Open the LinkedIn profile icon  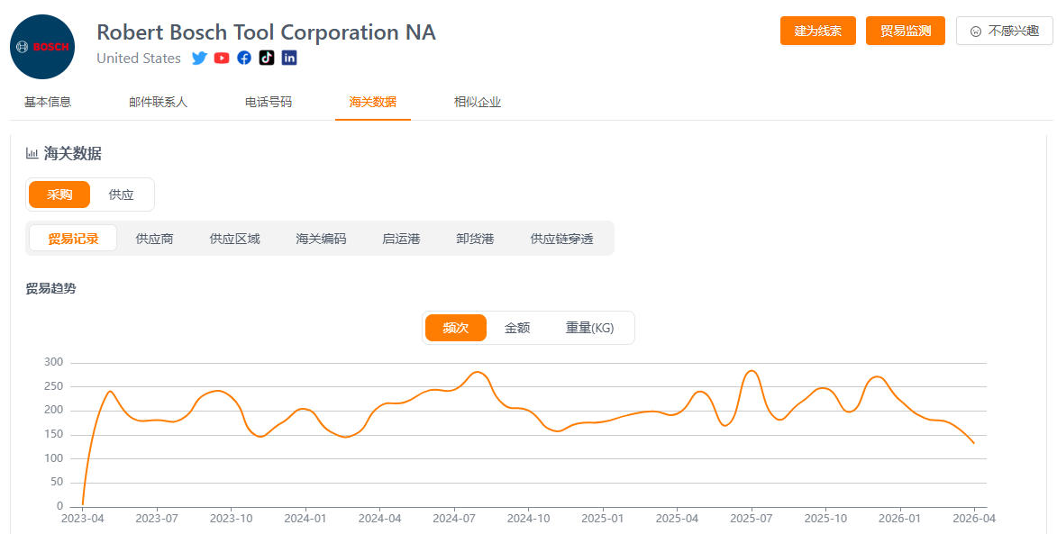coord(289,58)
